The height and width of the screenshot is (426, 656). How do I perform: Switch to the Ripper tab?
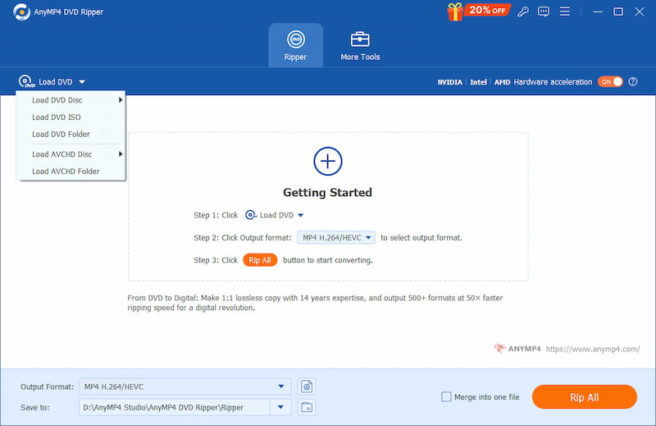coord(295,45)
